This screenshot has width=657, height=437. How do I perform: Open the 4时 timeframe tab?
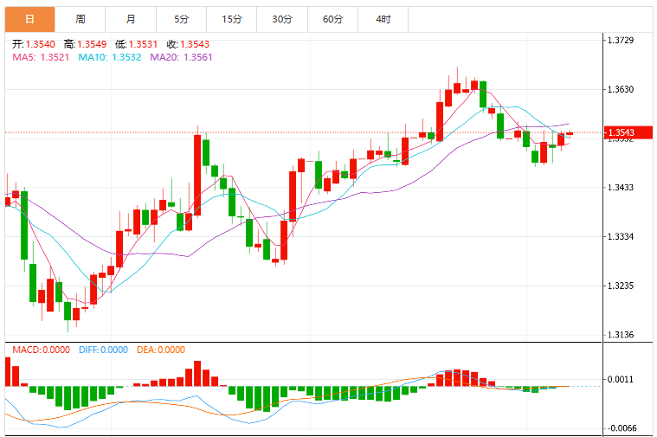(383, 19)
